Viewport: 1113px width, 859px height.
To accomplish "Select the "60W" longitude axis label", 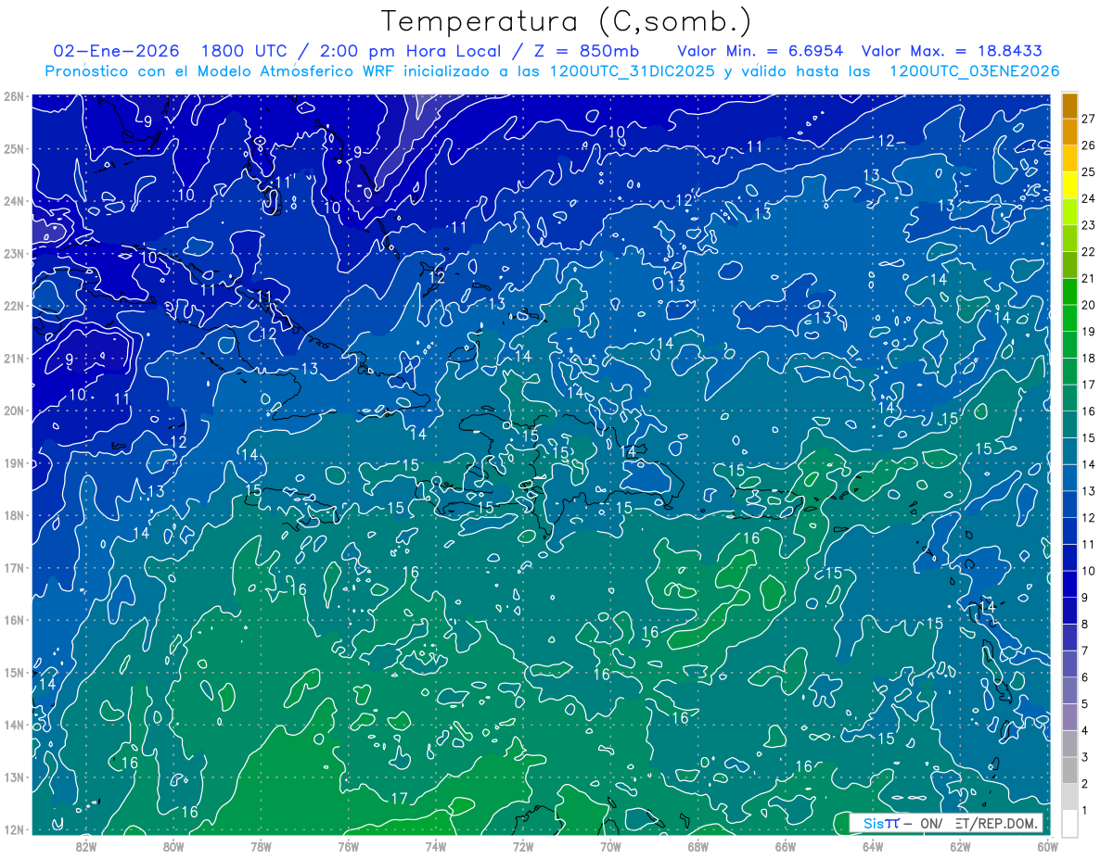I will (x=1047, y=845).
